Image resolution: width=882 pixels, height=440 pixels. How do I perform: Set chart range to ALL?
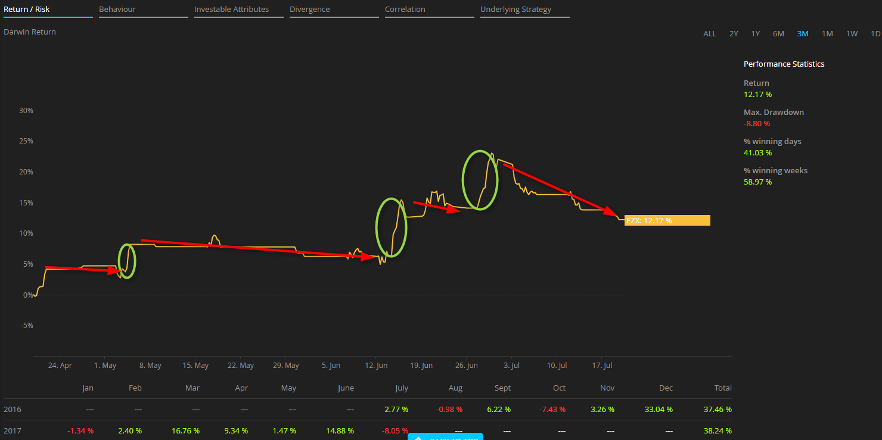click(710, 33)
